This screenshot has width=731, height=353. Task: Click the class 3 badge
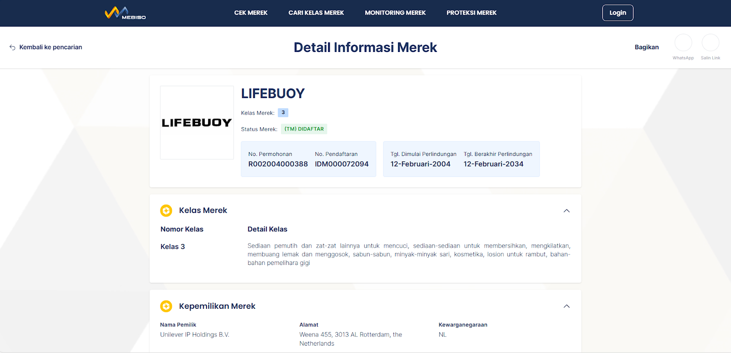click(283, 113)
